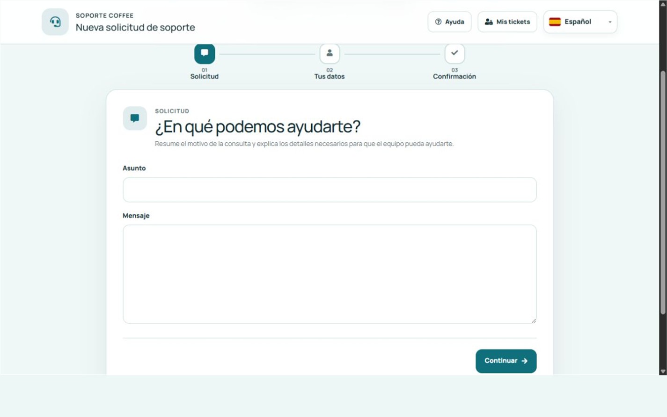Screen dimensions: 667x417
Task: Click the Tus datos step label
Action: (330, 76)
